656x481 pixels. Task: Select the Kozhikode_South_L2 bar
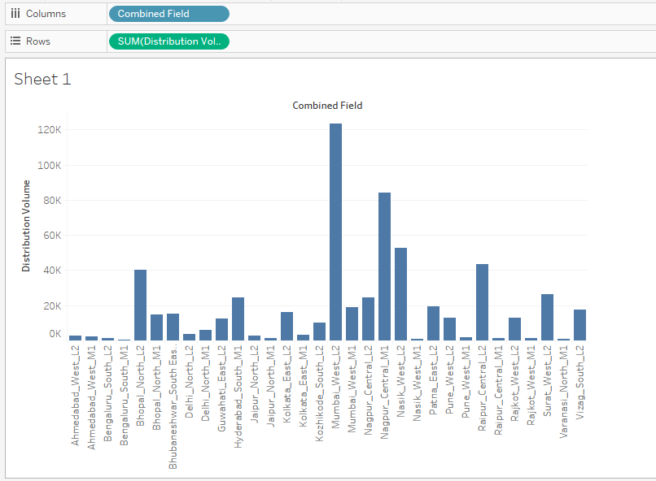click(x=319, y=331)
